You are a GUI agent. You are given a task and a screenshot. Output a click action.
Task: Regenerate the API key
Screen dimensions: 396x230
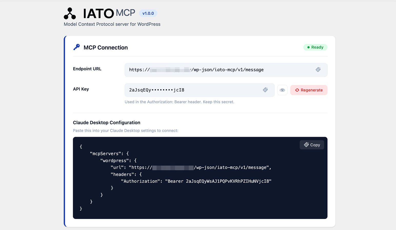pos(309,90)
